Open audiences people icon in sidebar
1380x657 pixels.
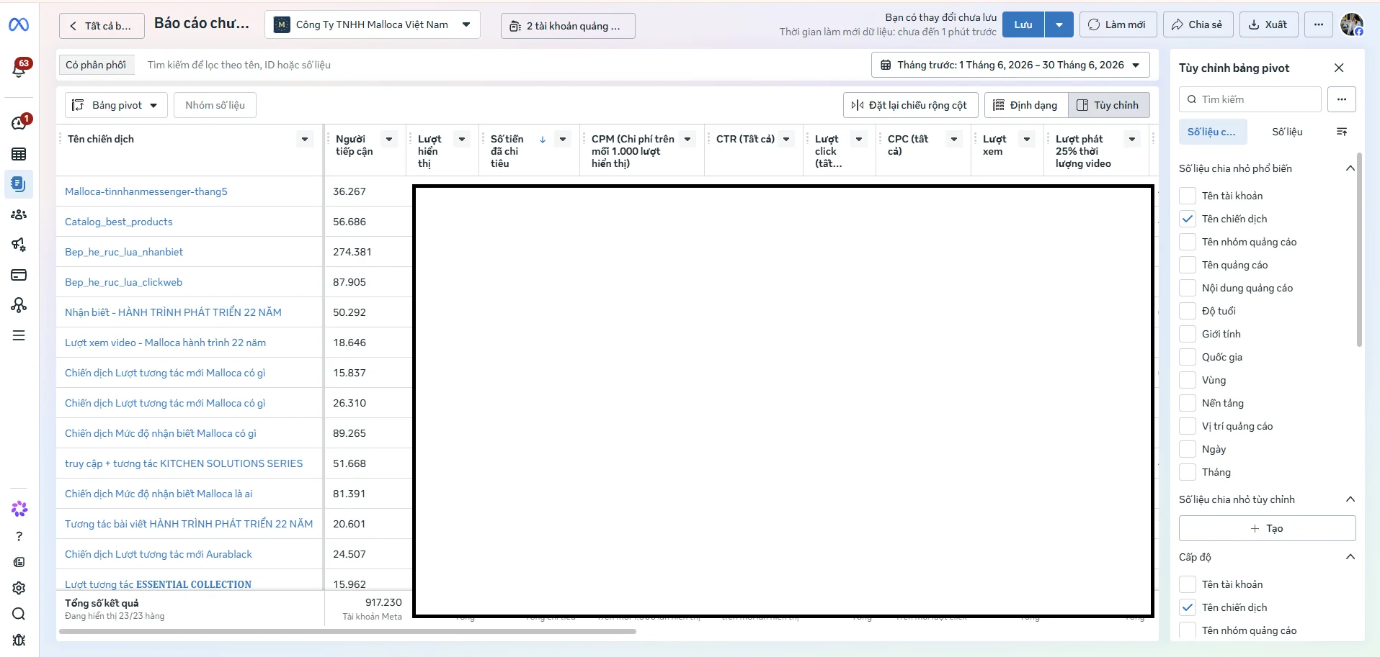pos(19,214)
